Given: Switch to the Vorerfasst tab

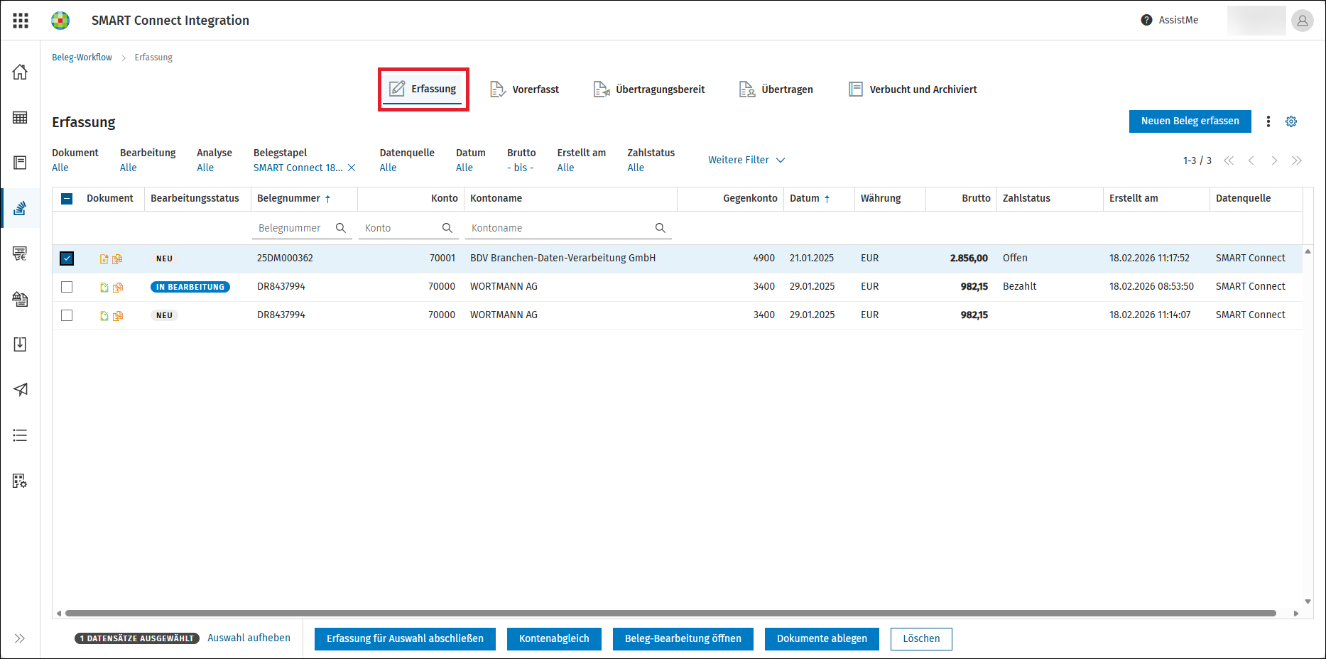Looking at the screenshot, I should tap(525, 89).
